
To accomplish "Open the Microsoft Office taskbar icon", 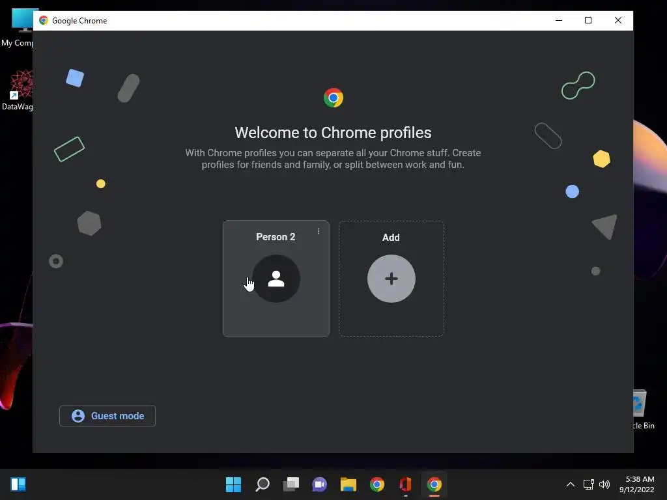I will click(x=405, y=484).
